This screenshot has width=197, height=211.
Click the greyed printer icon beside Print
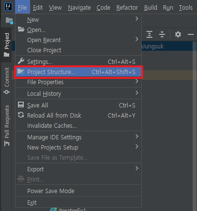pyautogui.click(x=21, y=179)
